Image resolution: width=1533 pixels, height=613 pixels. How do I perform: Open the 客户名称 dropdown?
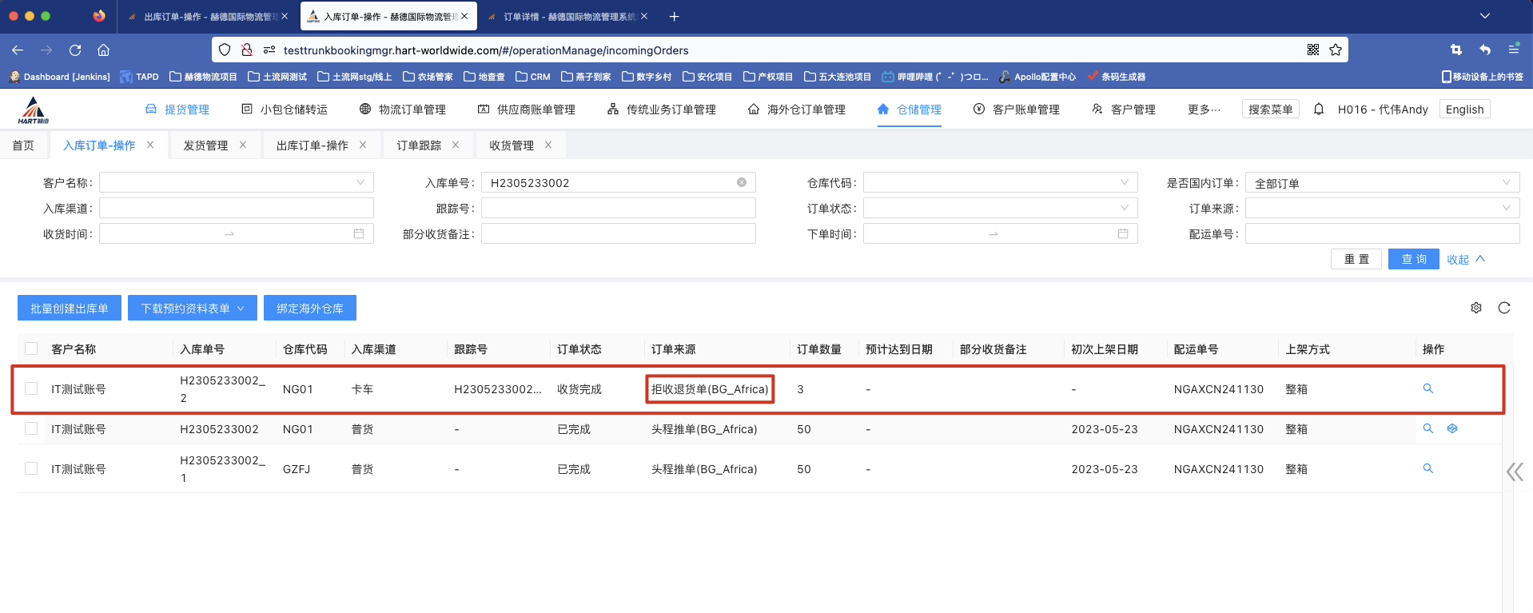pyautogui.click(x=236, y=182)
